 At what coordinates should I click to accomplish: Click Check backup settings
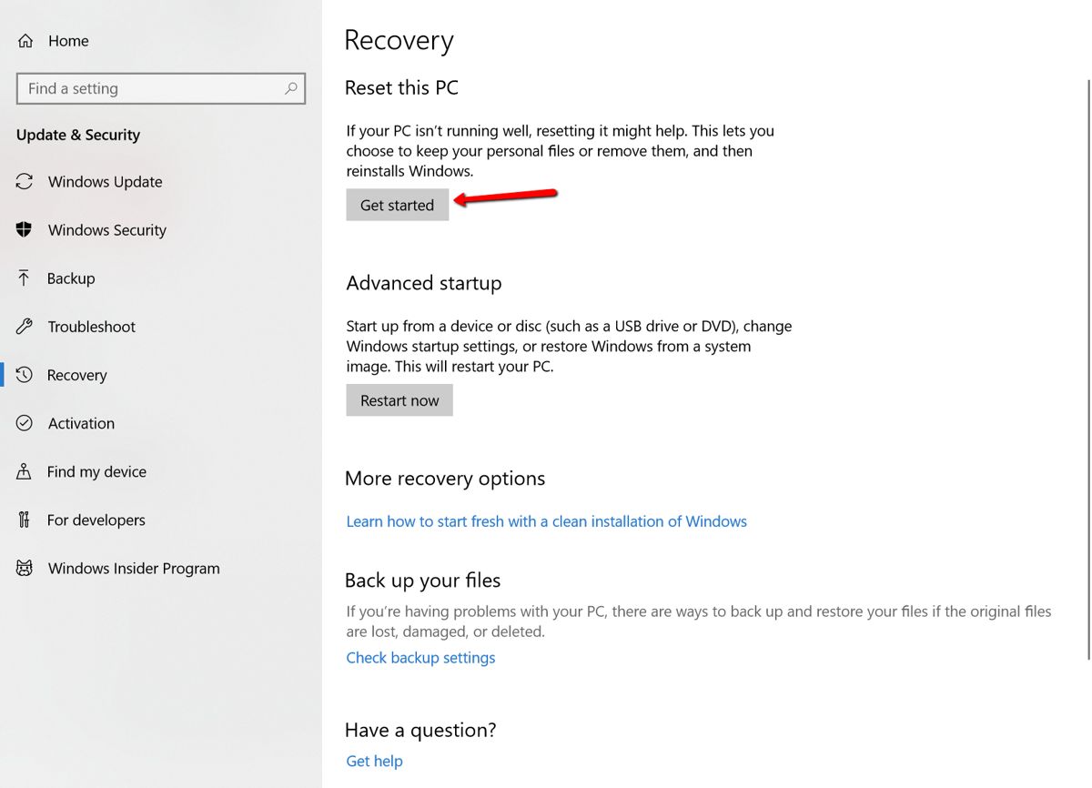pos(420,657)
